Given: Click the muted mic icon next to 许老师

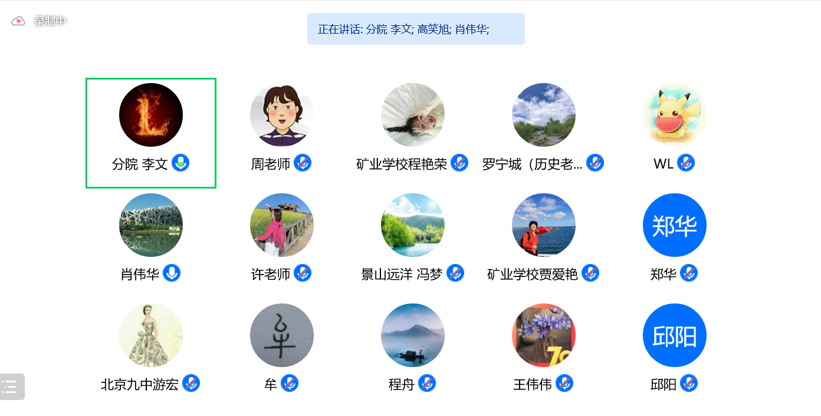Looking at the screenshot, I should tap(303, 273).
